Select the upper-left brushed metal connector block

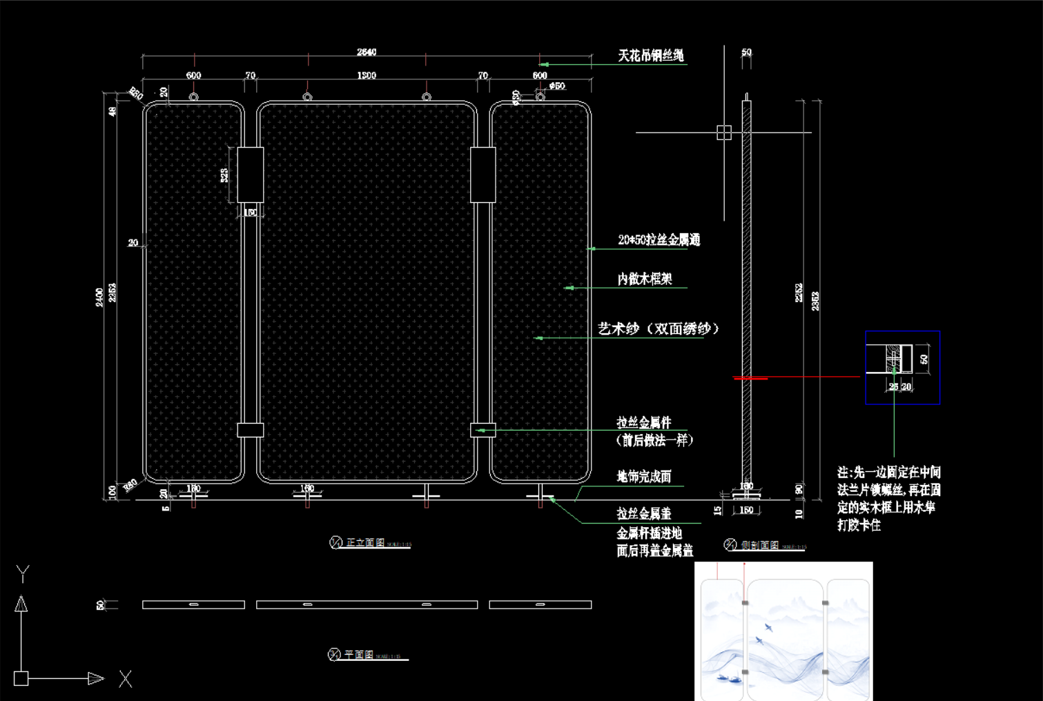[251, 175]
